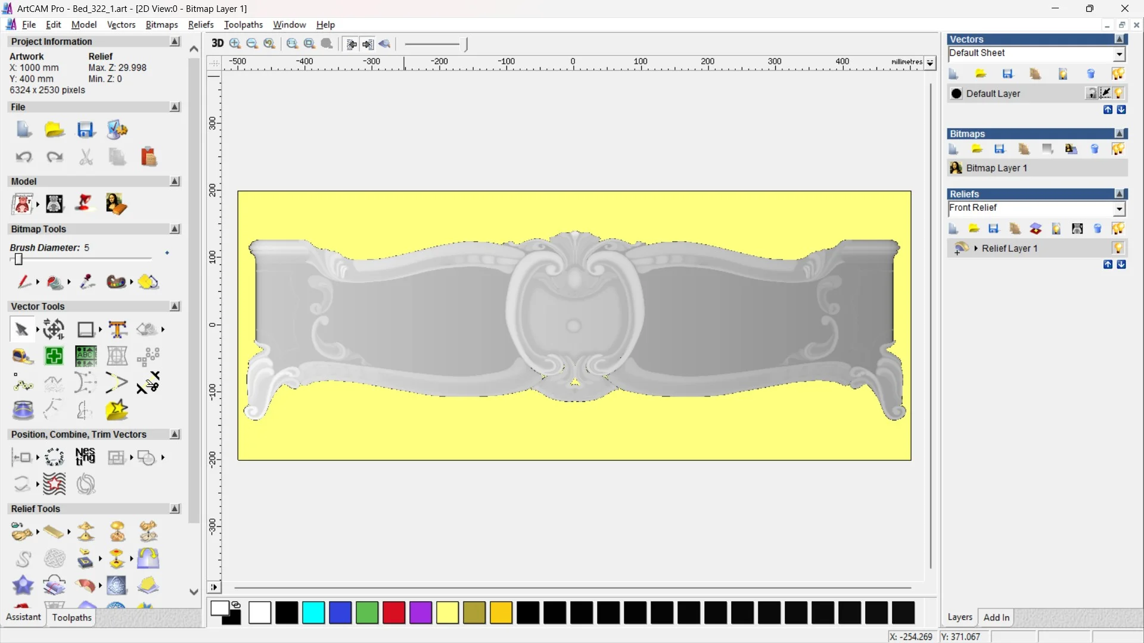
Task: Click the Zoom In magnifier icon
Action: coord(235,43)
